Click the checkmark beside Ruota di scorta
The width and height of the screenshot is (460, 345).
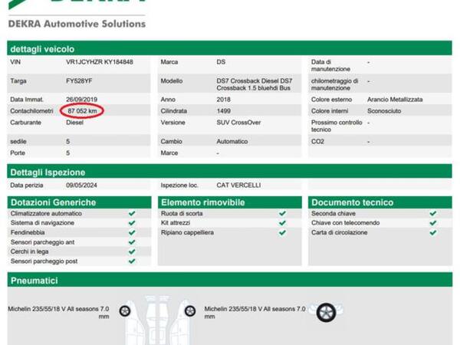coord(282,213)
